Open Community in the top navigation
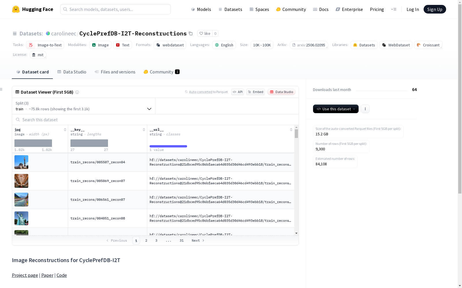 291,9
